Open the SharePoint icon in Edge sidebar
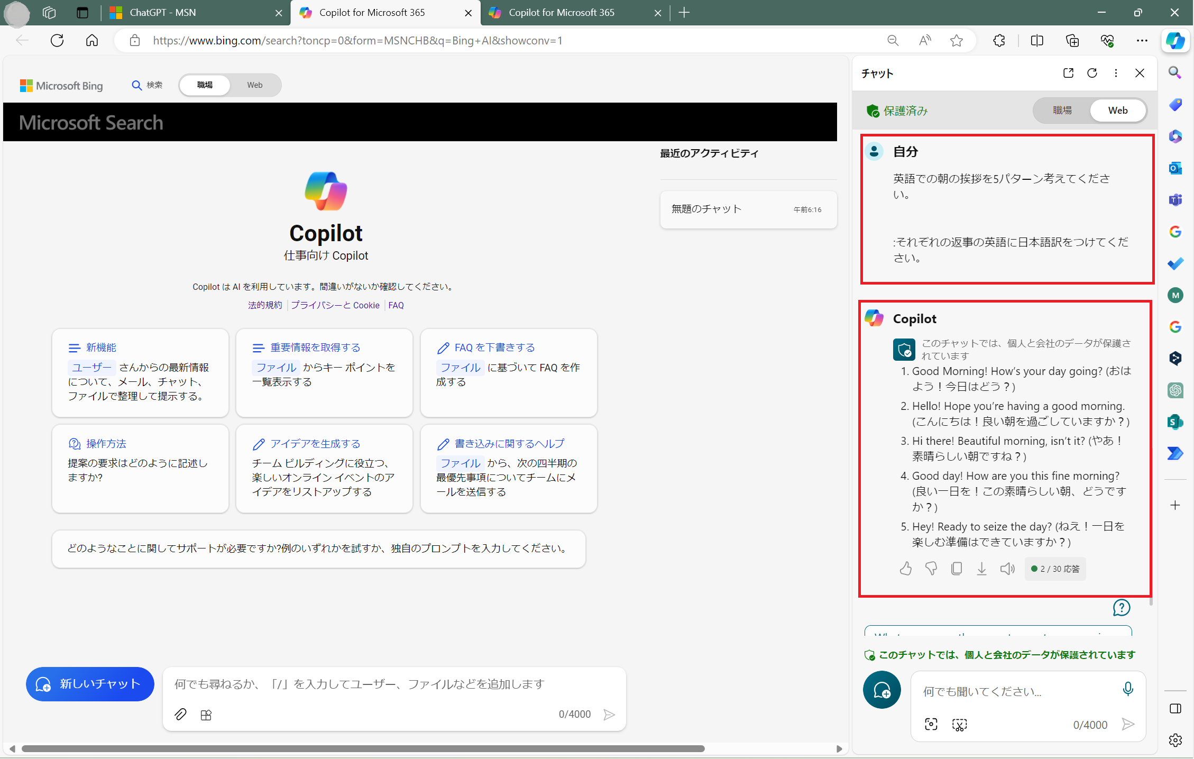The image size is (1194, 759). [1175, 422]
